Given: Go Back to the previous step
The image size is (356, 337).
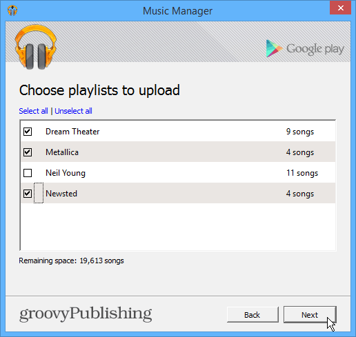Looking at the screenshot, I should click(x=253, y=315).
